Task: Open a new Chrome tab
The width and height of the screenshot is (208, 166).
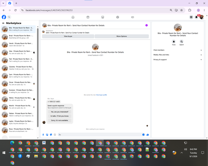Action: (x=16, y=3)
